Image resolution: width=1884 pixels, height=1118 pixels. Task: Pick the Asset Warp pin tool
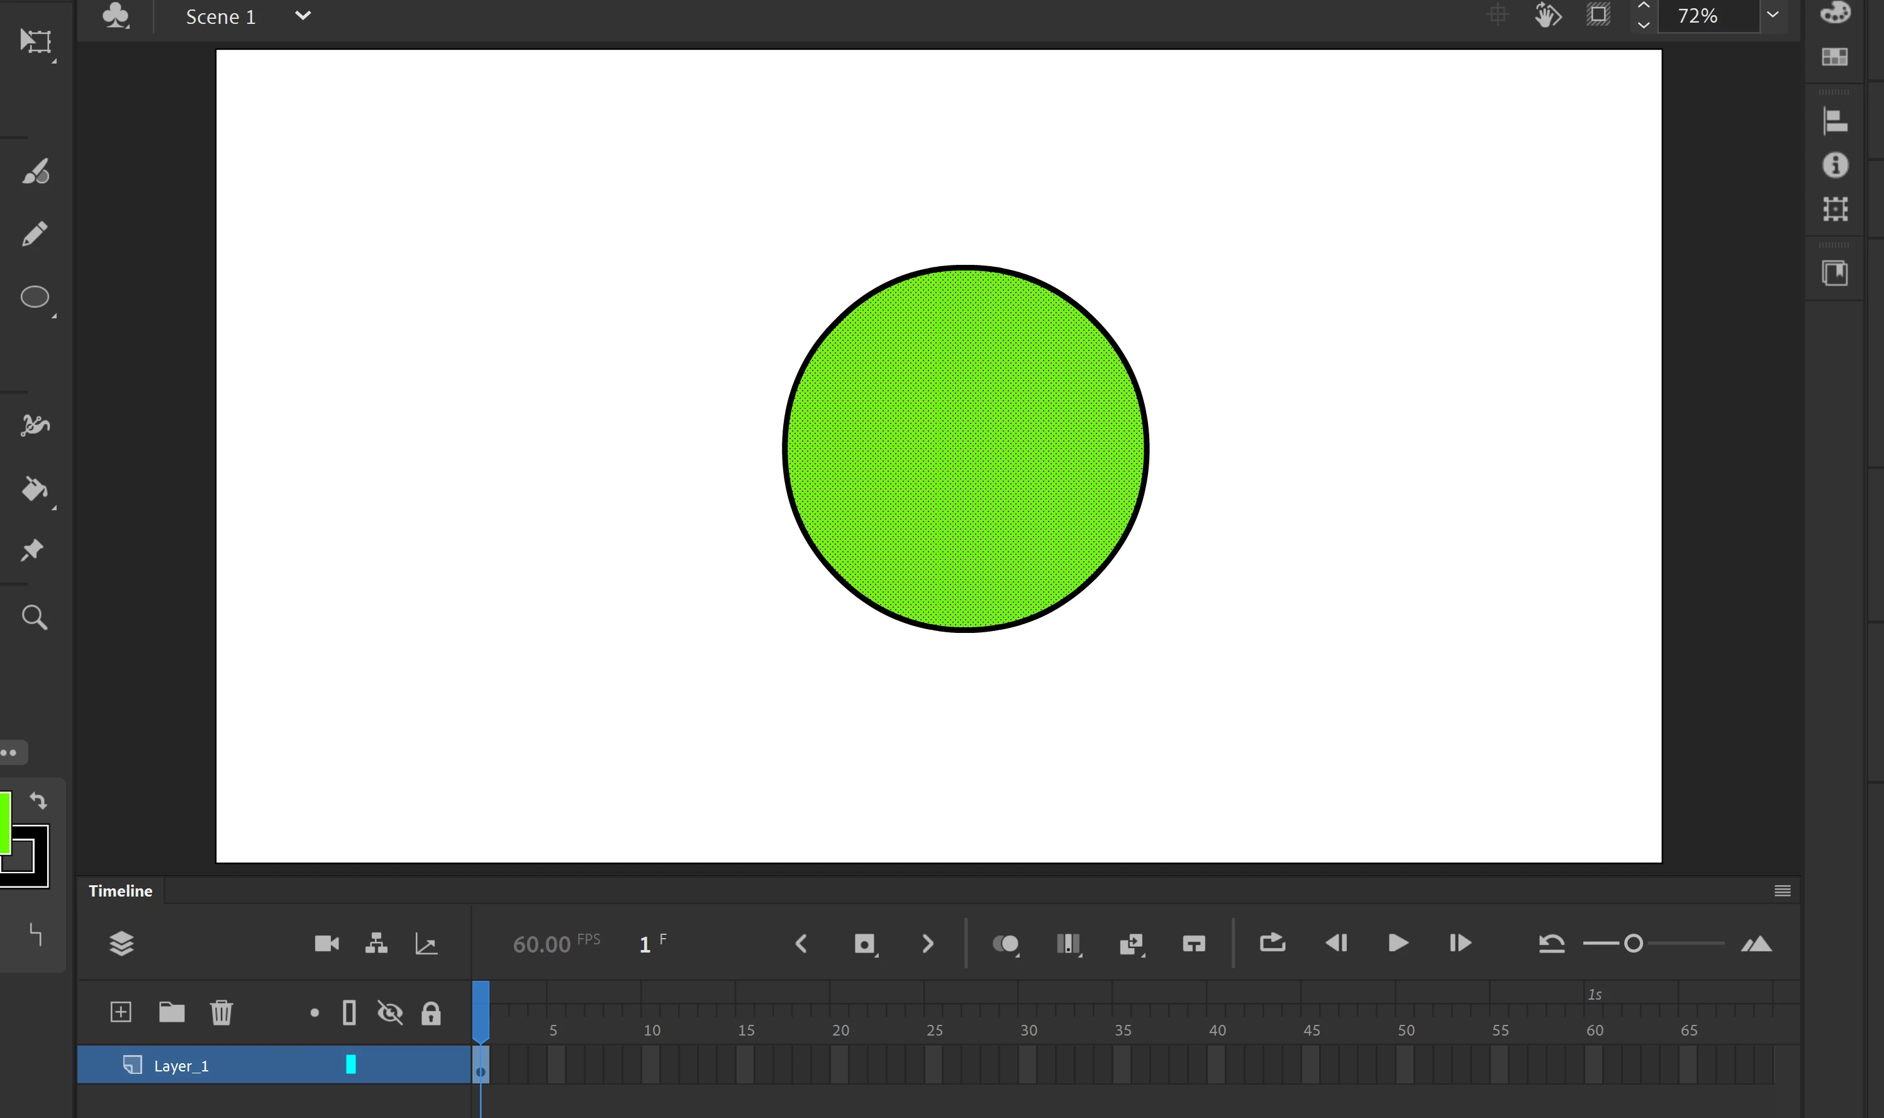(32, 551)
